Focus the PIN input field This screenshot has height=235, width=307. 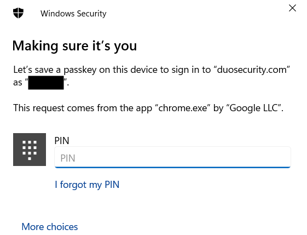tap(172, 157)
